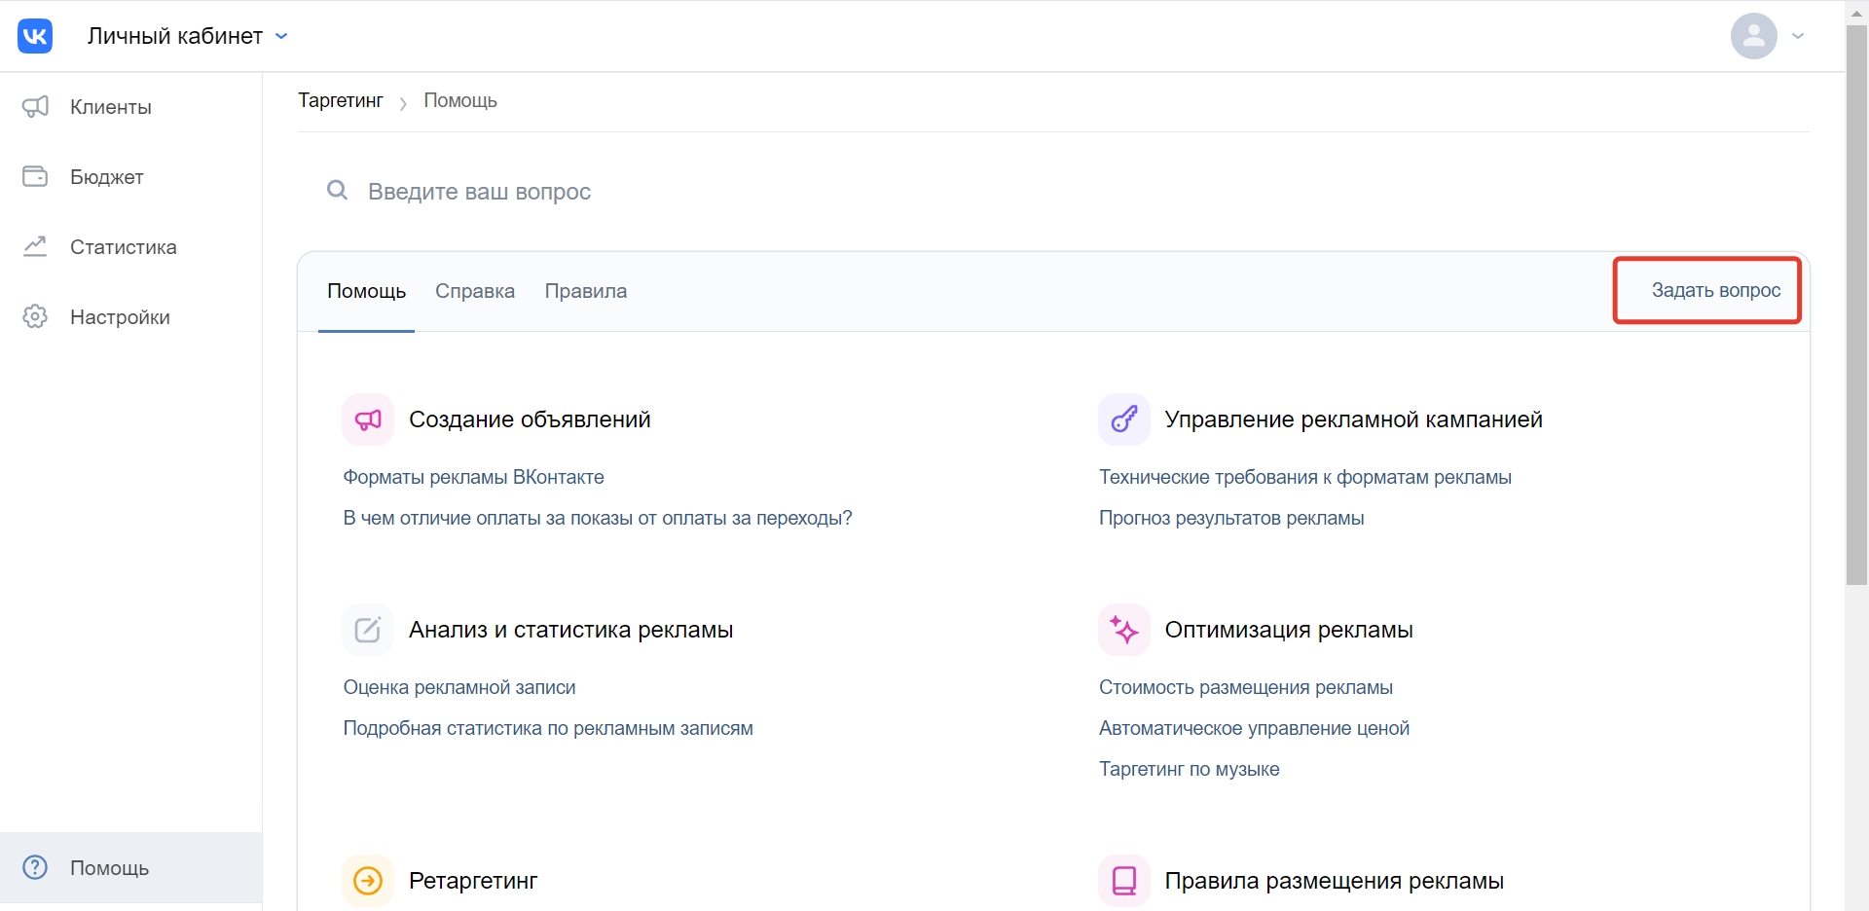
Task: Open the Создание объявлений section heading
Action: click(x=530, y=419)
